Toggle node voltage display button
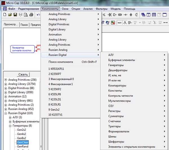Screen dimensions: 169x150 [x=130, y=23]
